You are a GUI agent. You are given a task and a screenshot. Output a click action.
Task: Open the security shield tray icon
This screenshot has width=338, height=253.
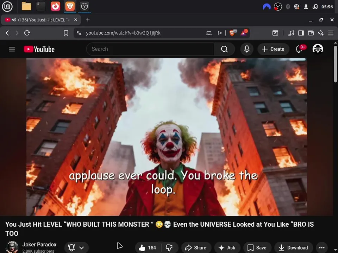pos(296,7)
